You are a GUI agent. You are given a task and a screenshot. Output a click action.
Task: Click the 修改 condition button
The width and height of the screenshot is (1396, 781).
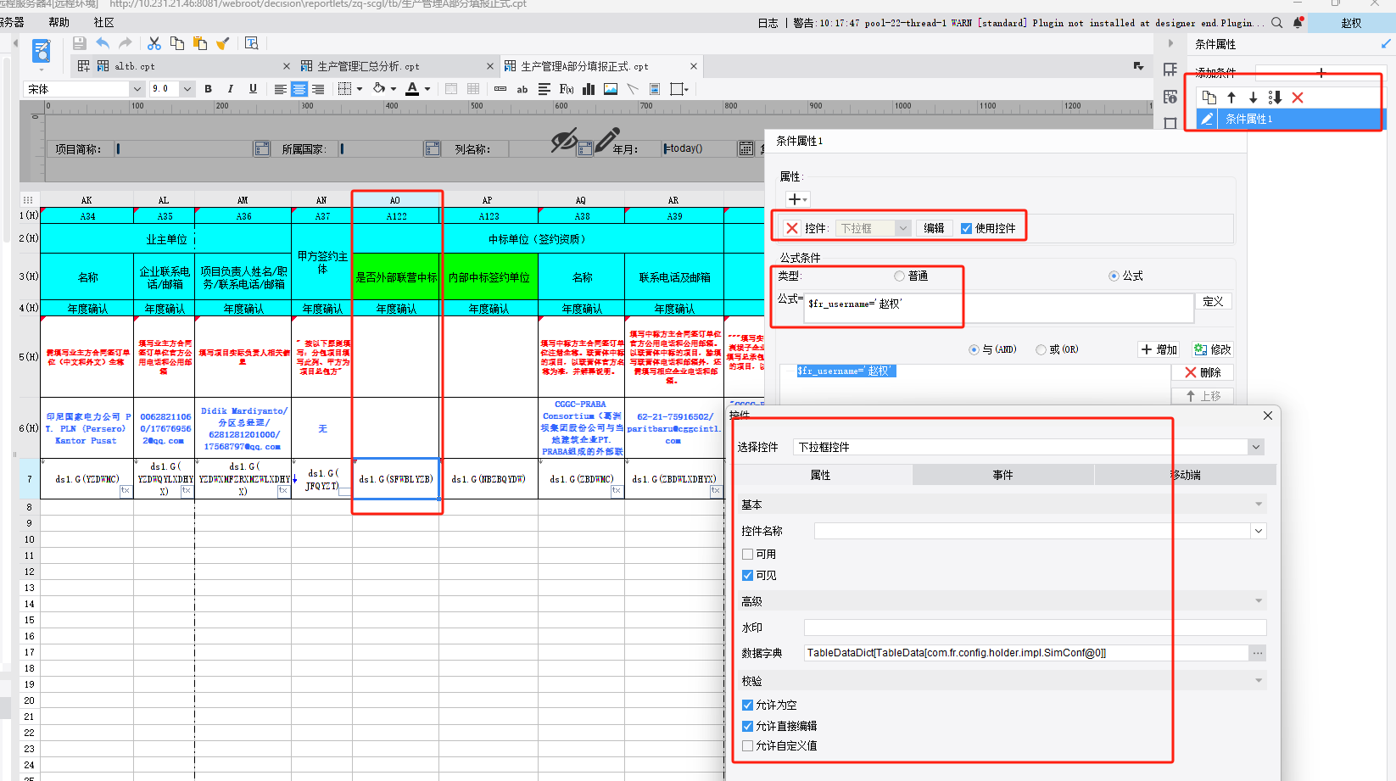(1212, 349)
